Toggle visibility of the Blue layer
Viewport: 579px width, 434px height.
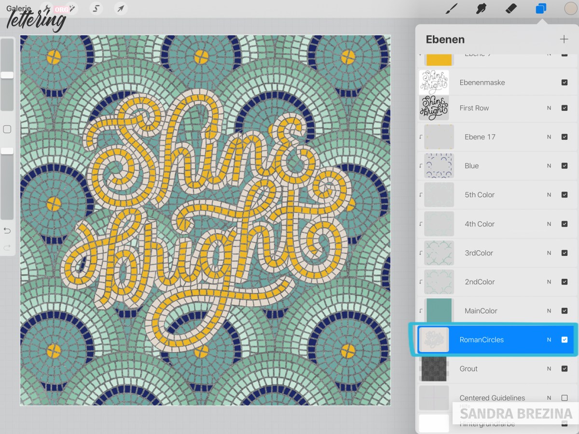click(x=565, y=166)
